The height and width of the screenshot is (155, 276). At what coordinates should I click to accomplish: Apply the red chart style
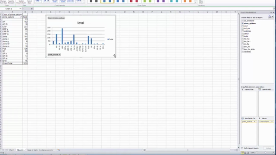coord(134,1)
